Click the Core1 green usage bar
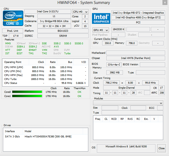Screen dimensions: 169x156 27,96
